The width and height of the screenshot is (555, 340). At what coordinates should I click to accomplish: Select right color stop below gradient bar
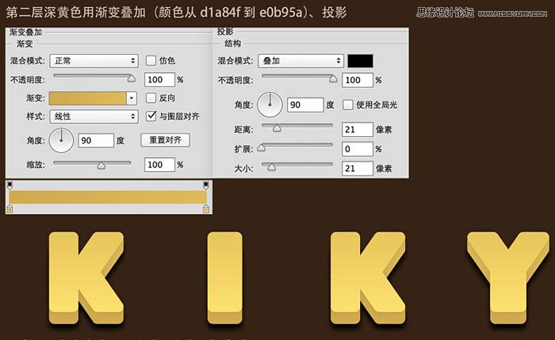pyautogui.click(x=205, y=208)
